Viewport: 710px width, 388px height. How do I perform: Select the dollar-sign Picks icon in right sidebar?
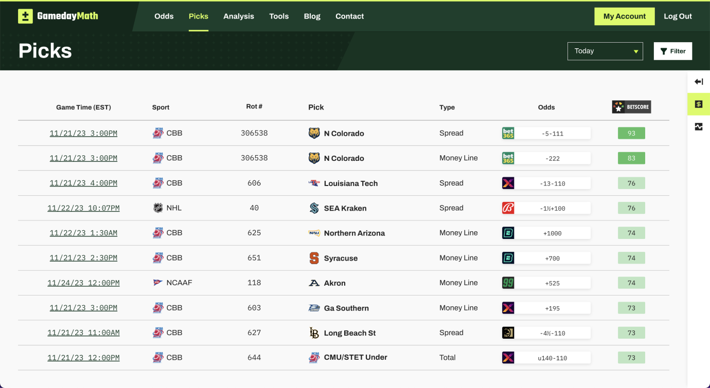tap(698, 104)
